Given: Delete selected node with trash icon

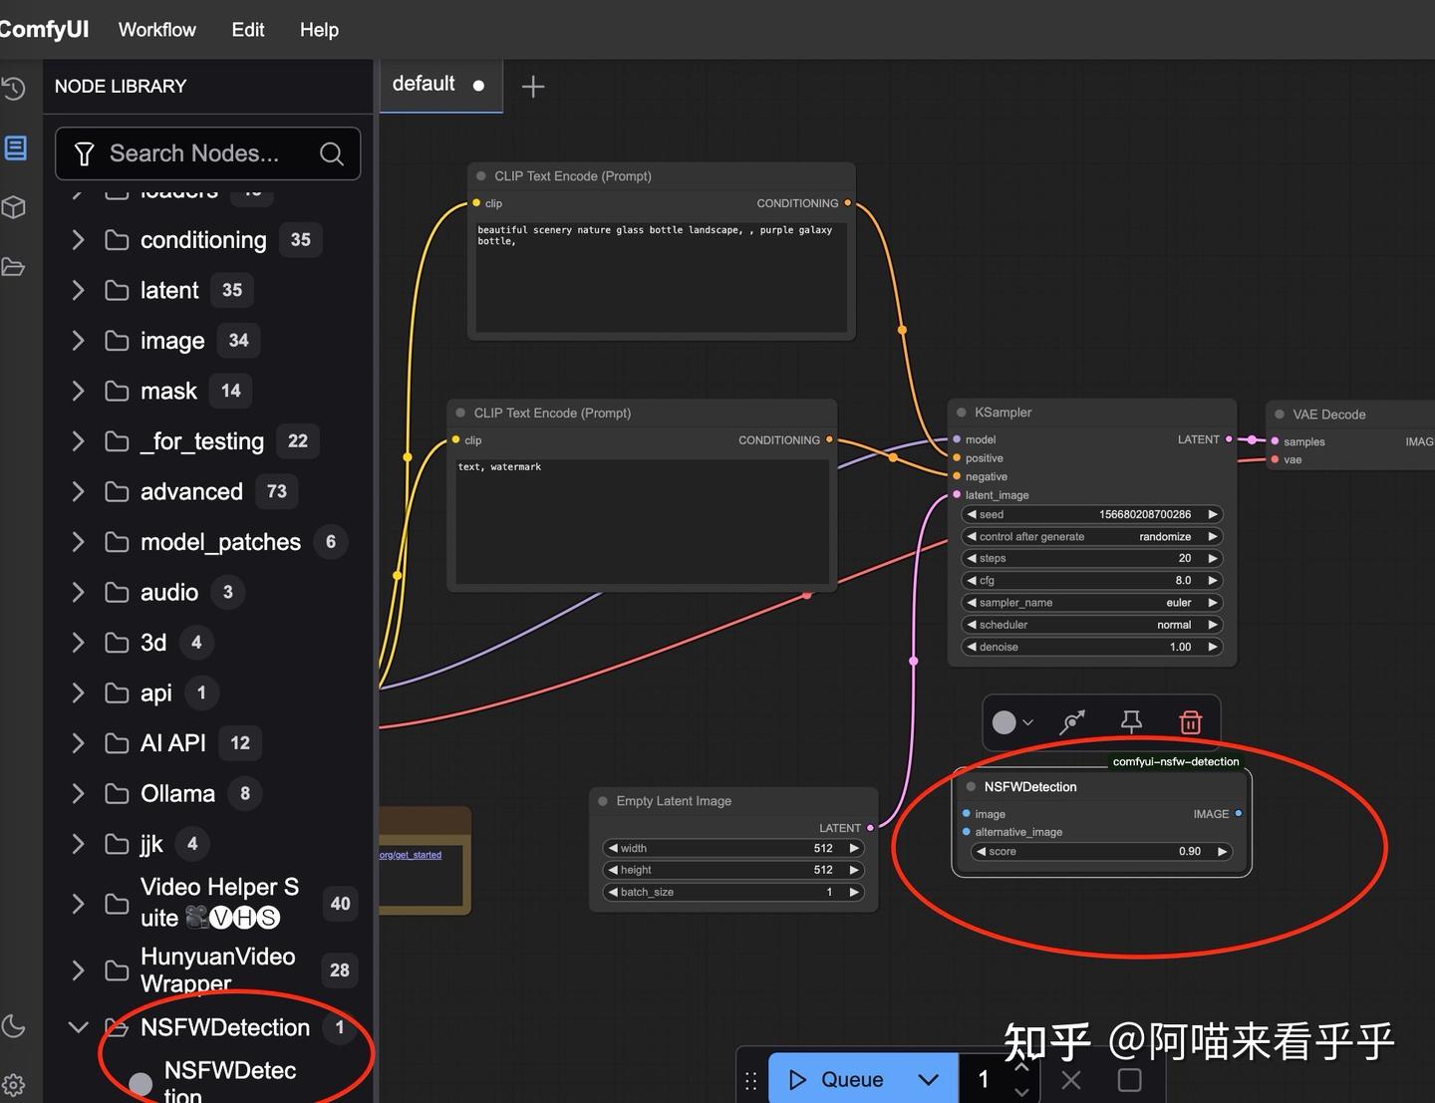Looking at the screenshot, I should [x=1190, y=722].
